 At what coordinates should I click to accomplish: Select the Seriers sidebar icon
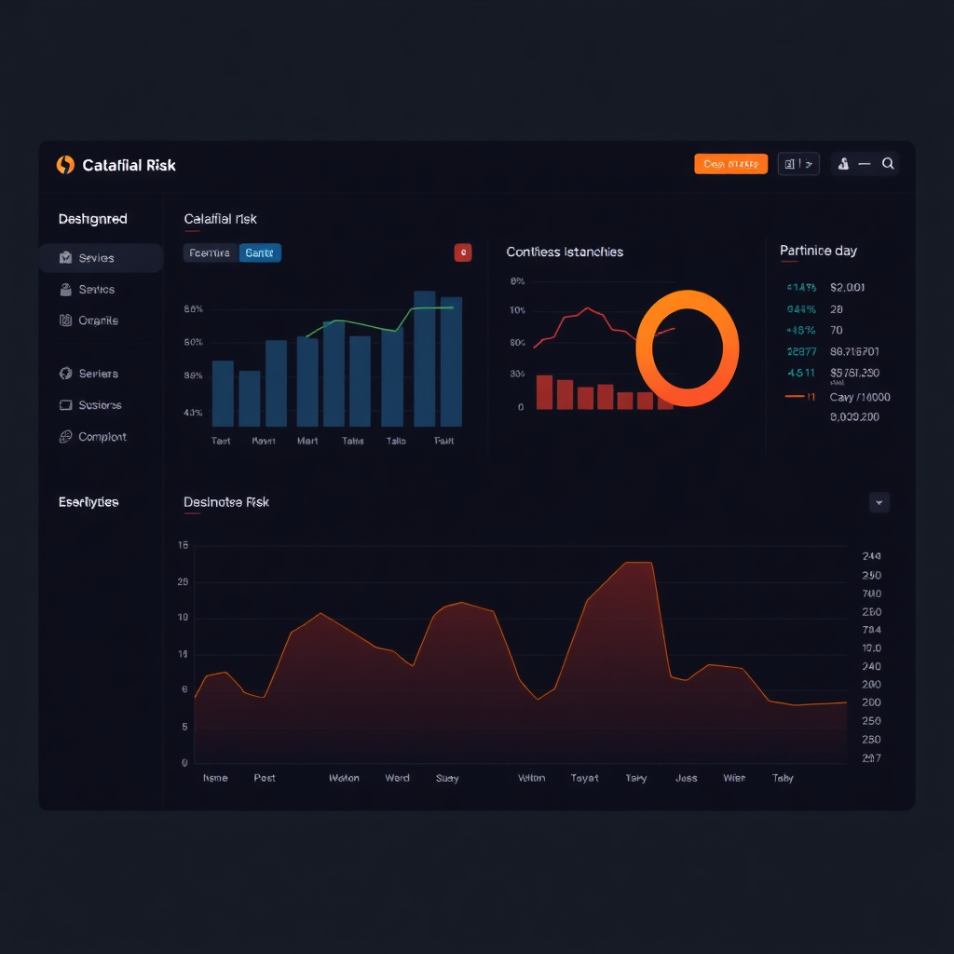65,374
